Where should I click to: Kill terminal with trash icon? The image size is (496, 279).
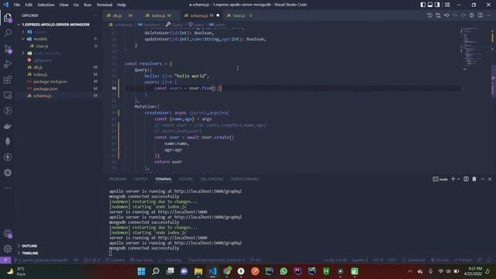tap(474, 179)
